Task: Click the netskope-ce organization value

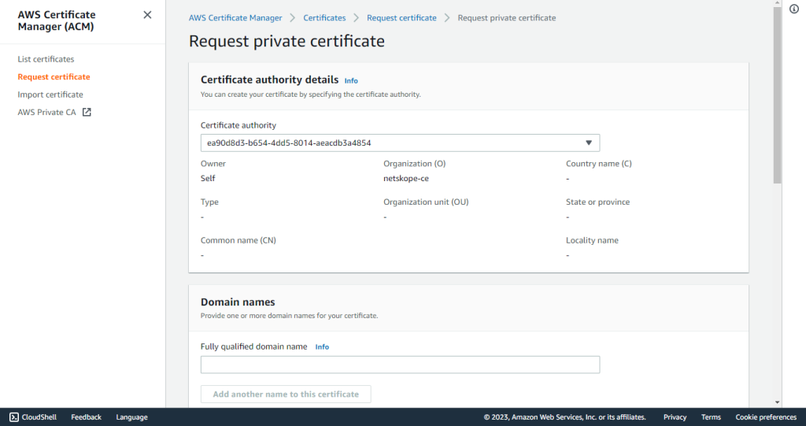Action: (406, 179)
